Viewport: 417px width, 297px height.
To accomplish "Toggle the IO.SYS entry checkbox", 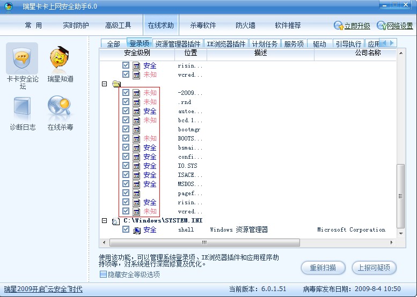I will [126, 166].
